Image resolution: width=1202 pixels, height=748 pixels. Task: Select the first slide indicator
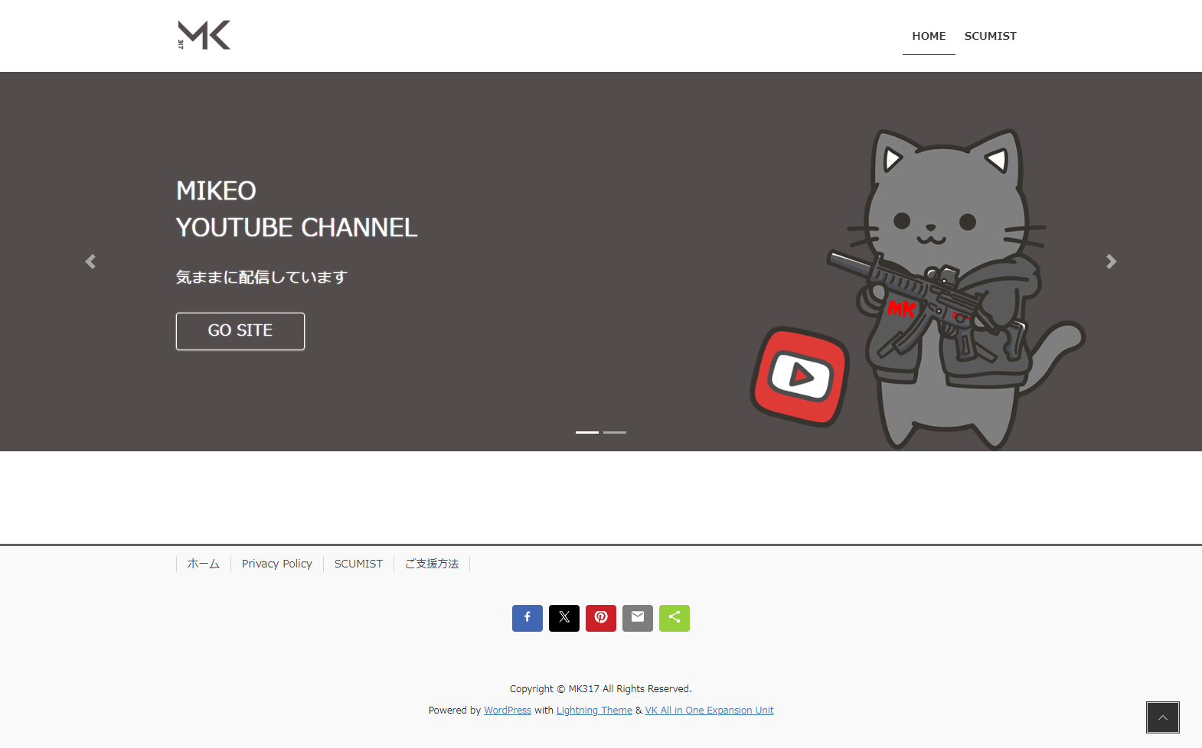click(586, 432)
